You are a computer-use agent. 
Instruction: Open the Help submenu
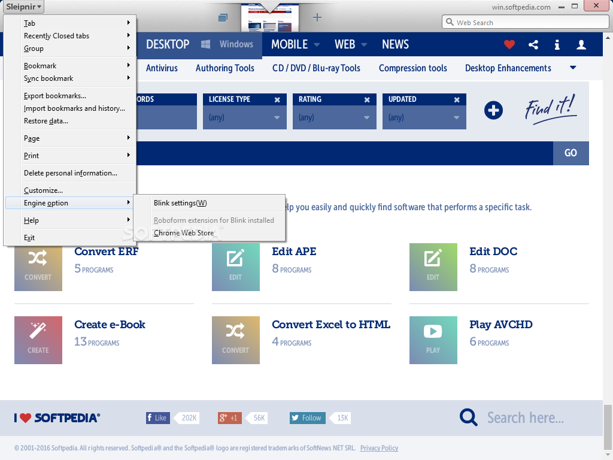click(69, 220)
